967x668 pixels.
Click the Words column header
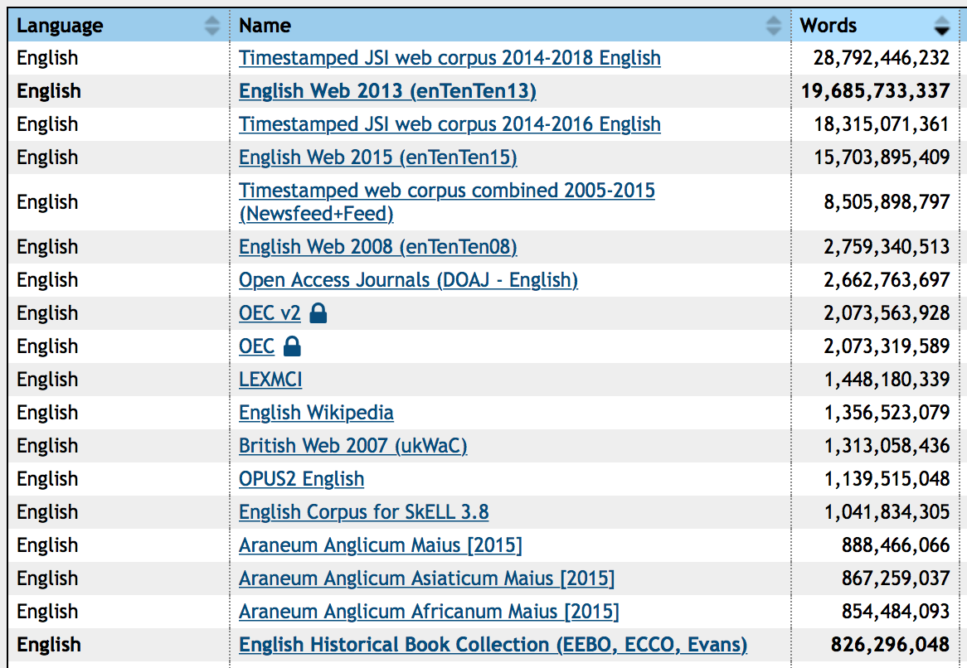point(875,25)
